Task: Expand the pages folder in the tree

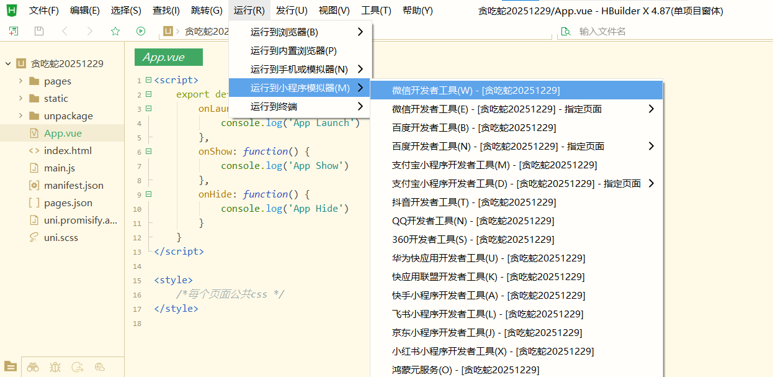Action: (20, 81)
